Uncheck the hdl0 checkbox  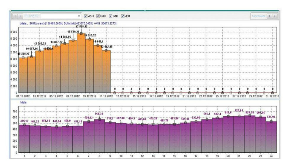coord(98,16)
